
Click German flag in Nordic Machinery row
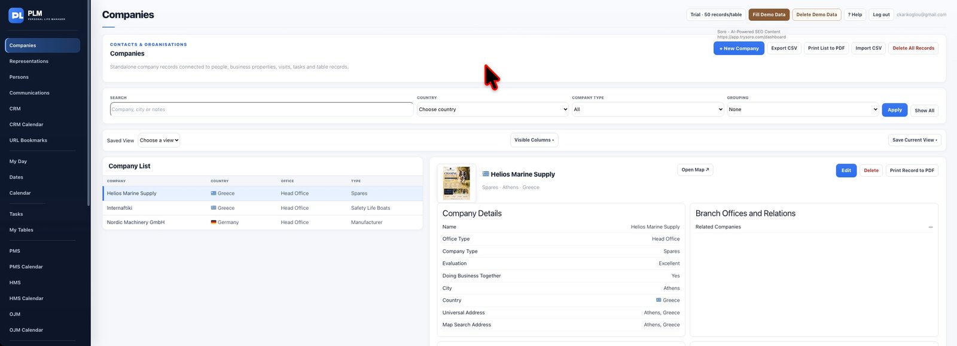tap(214, 222)
